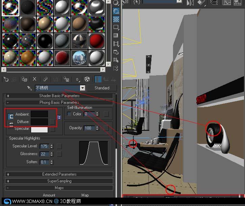Viewport: 245px width, 206px height.
Task: Select city skyline environment material slot
Action: coord(79,58)
